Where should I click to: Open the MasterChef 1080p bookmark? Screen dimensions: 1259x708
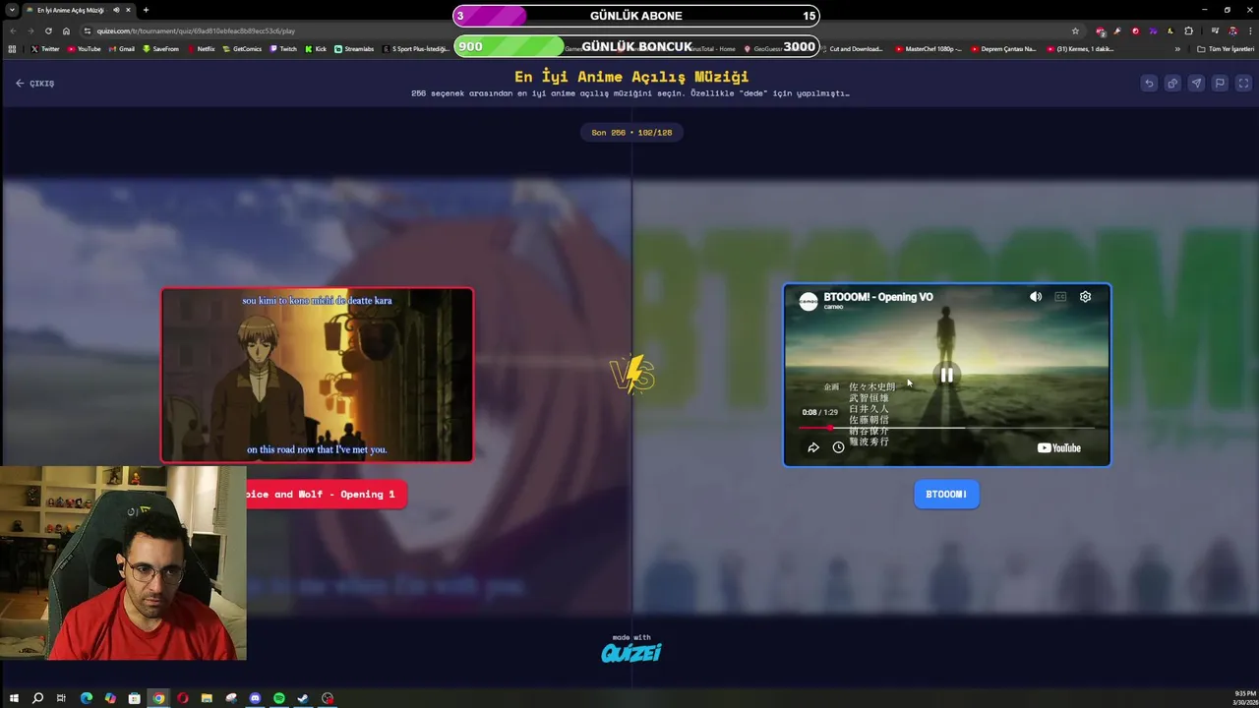(x=929, y=49)
